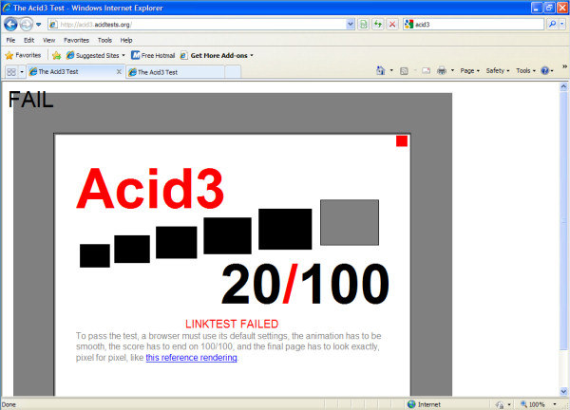Click the search magnifier button
This screenshot has height=410, width=570.
tap(552, 25)
